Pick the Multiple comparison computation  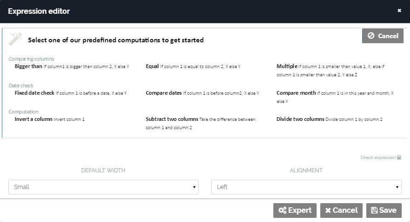287,66
